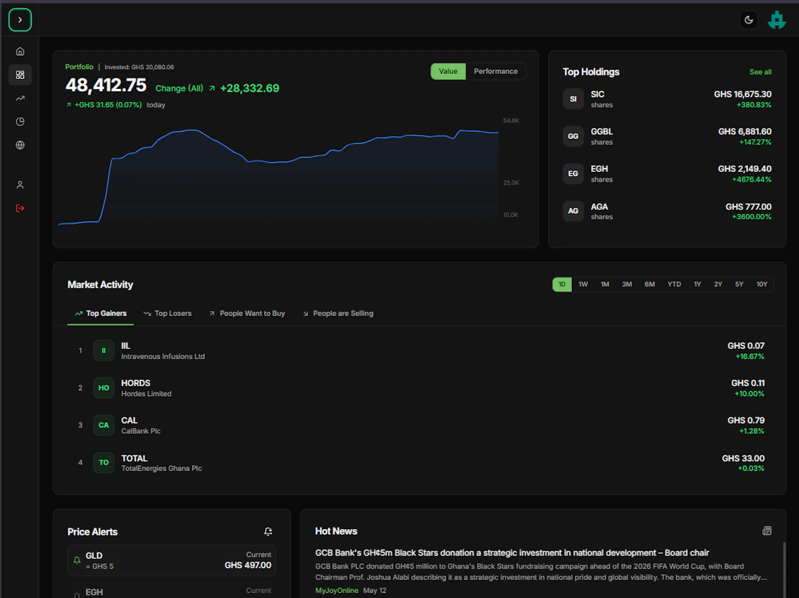The image size is (799, 598).
Task: Select the 3M time range
Action: 627,284
